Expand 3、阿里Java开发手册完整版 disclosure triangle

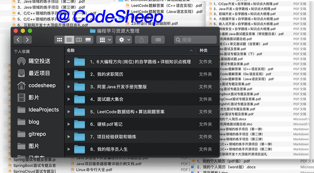(69, 87)
